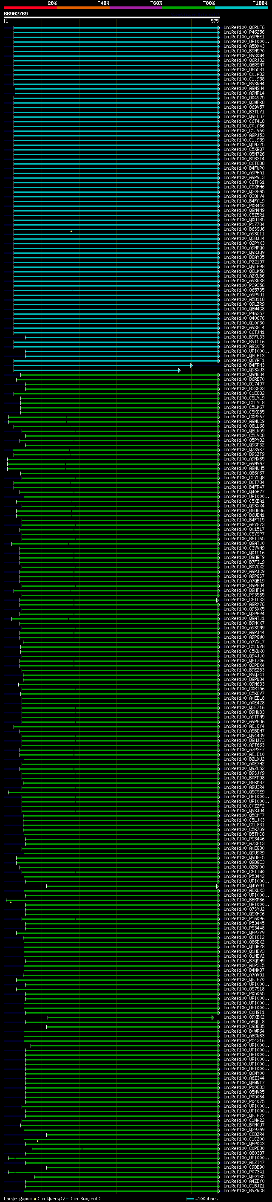Select the UniRef100_C1NA22 label

[x=244, y=1120]
